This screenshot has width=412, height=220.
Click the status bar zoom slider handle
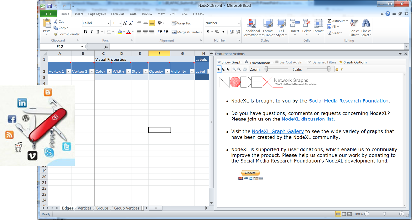[x=384, y=214]
